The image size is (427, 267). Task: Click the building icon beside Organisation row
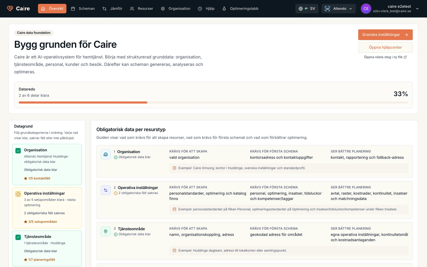click(106, 154)
